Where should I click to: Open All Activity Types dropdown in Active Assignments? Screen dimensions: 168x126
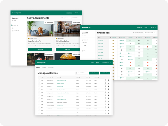point(76,18)
